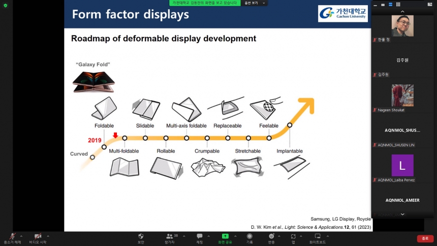Open the Security shield icon
437x246 pixels.
point(141,236)
